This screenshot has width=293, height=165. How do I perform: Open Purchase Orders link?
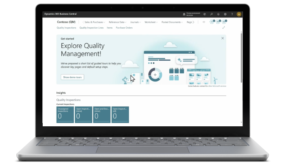point(124,28)
